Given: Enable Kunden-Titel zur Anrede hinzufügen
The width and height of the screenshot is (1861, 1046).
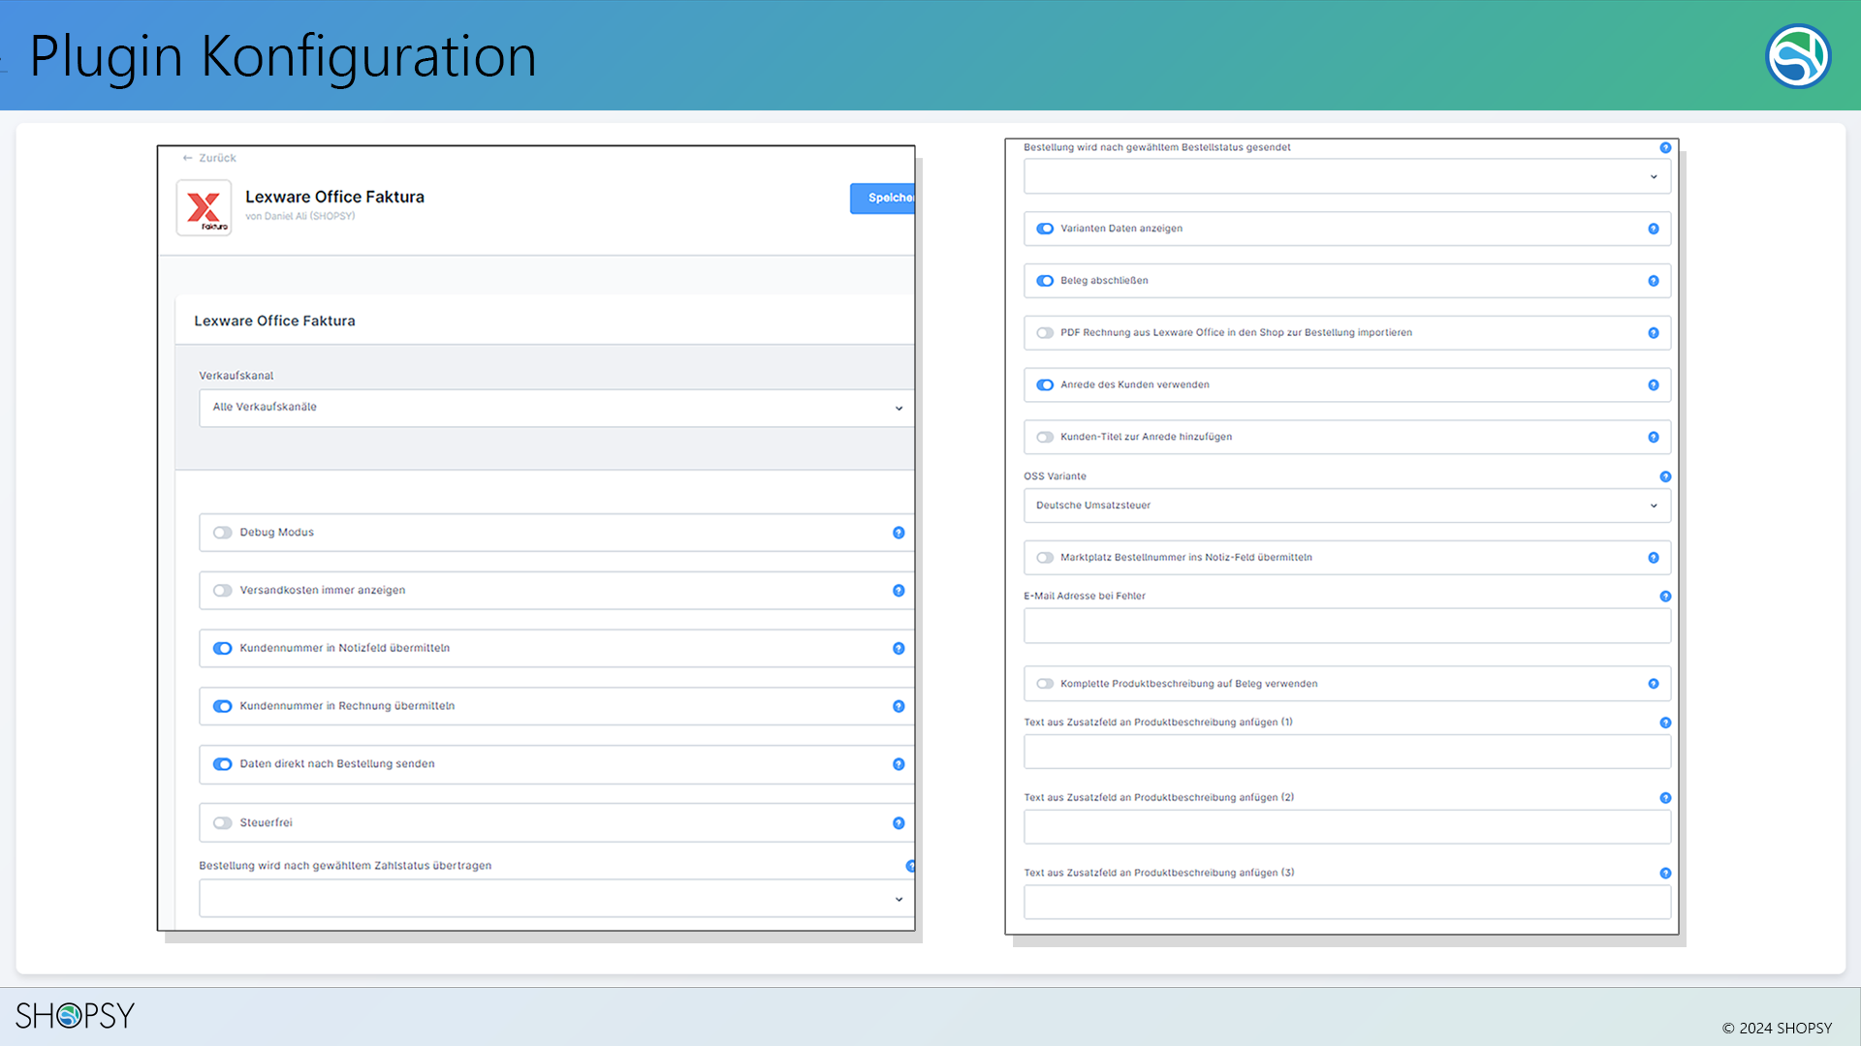Looking at the screenshot, I should click(1045, 438).
